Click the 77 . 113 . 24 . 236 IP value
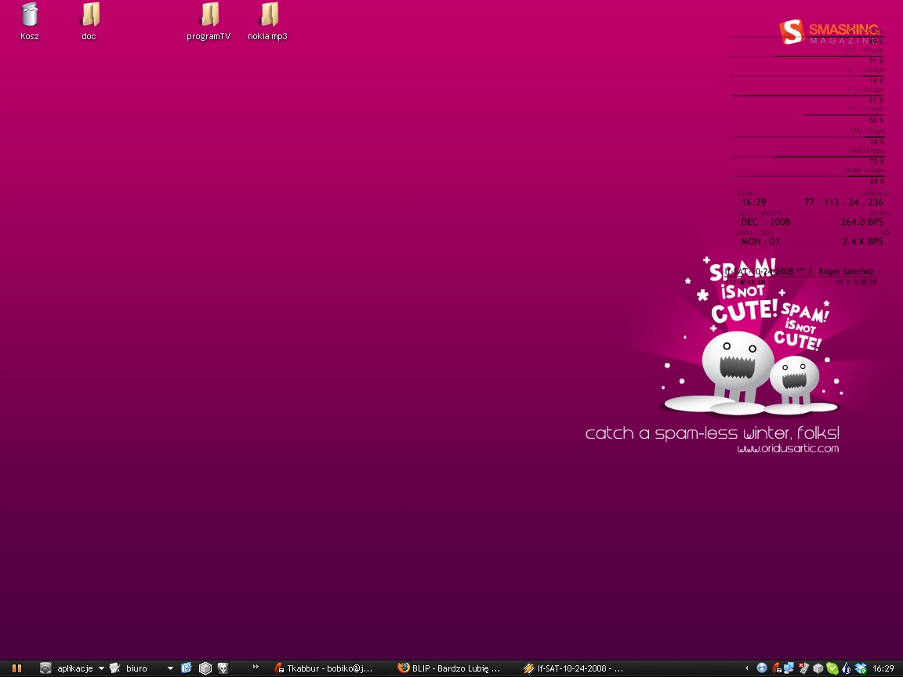 click(843, 202)
